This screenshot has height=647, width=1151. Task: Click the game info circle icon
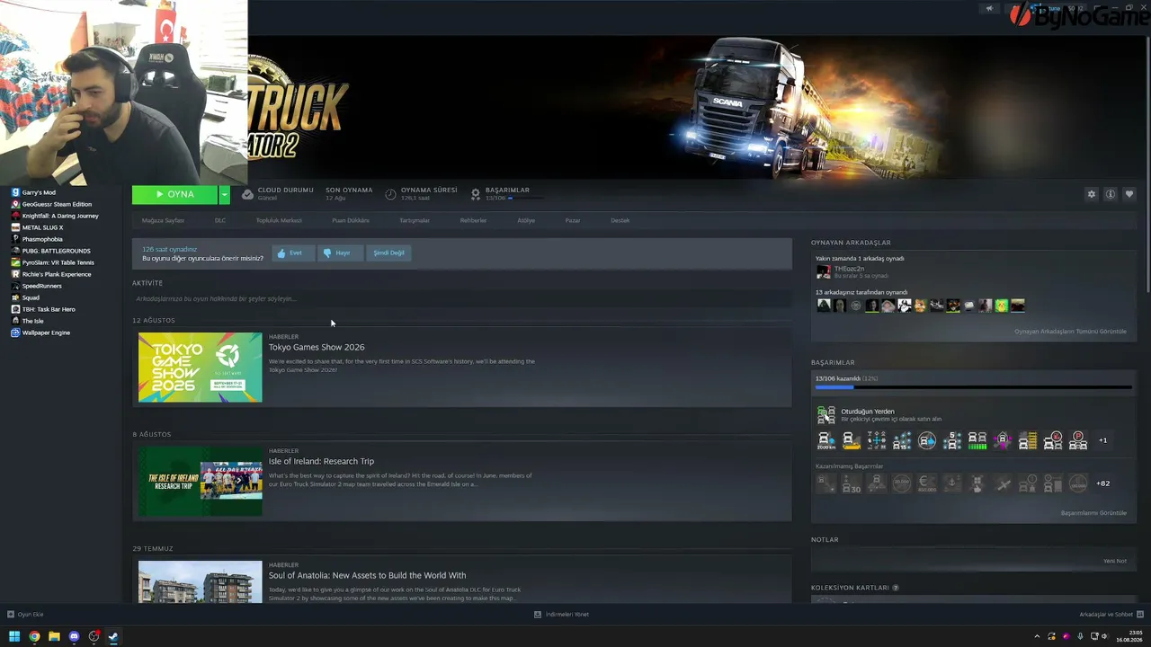click(x=1111, y=194)
